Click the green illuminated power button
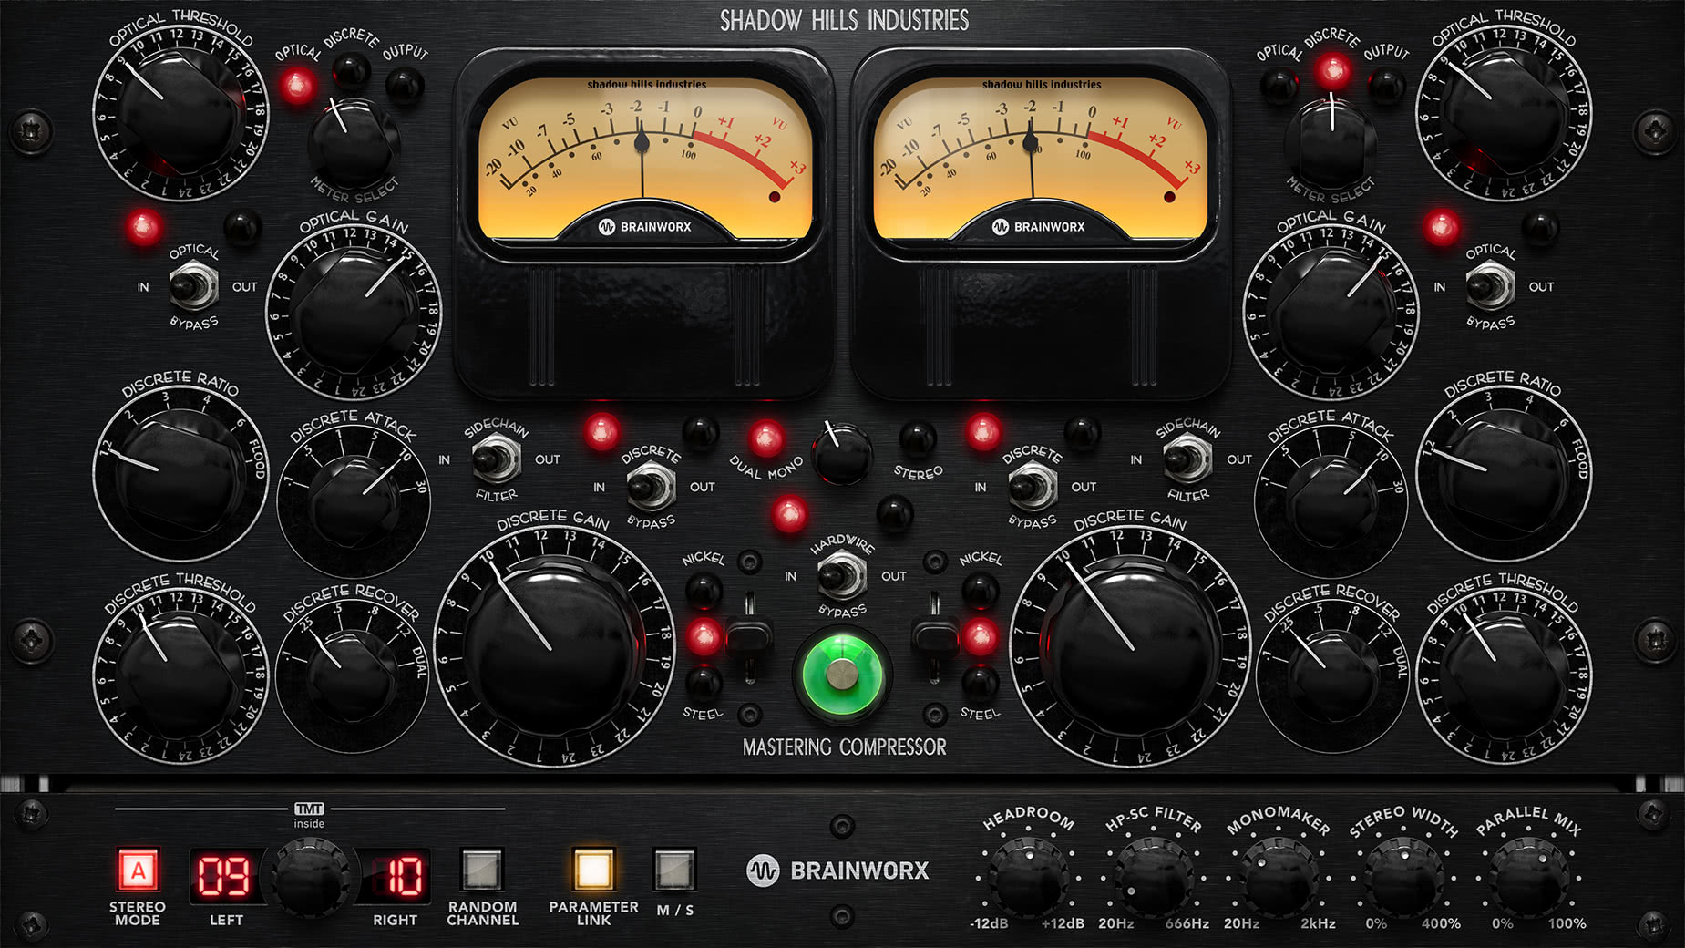Screen dimensions: 1685x948 (x=842, y=676)
